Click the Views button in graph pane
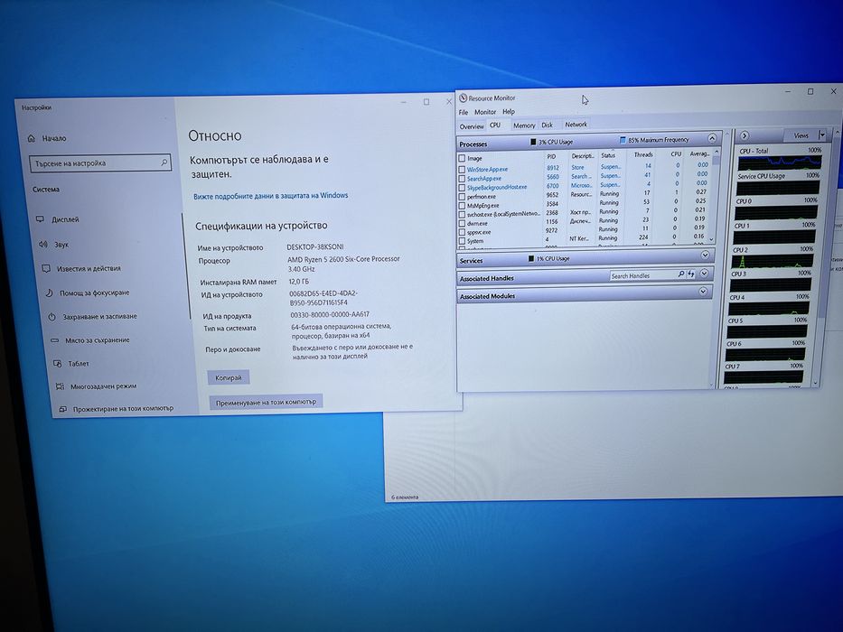Screen dimensions: 843x632 click(801, 135)
